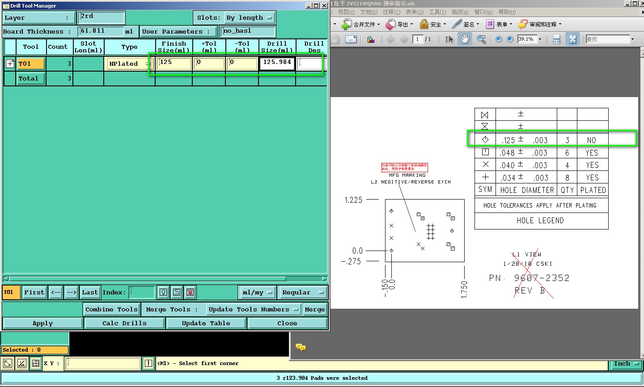644x387 pixels.
Task: Click the highlight tool bulb icon
Action: click(x=163, y=292)
